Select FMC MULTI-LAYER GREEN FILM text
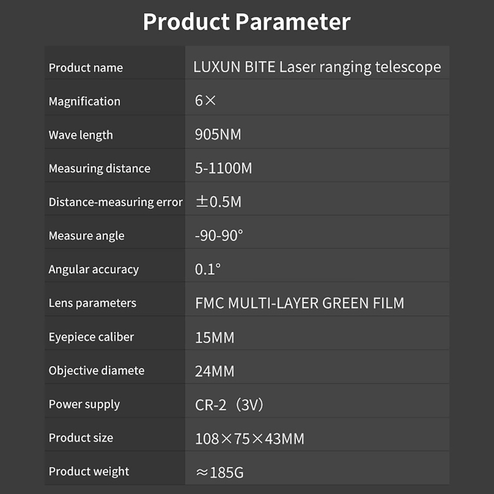The image size is (494, 494). [299, 303]
